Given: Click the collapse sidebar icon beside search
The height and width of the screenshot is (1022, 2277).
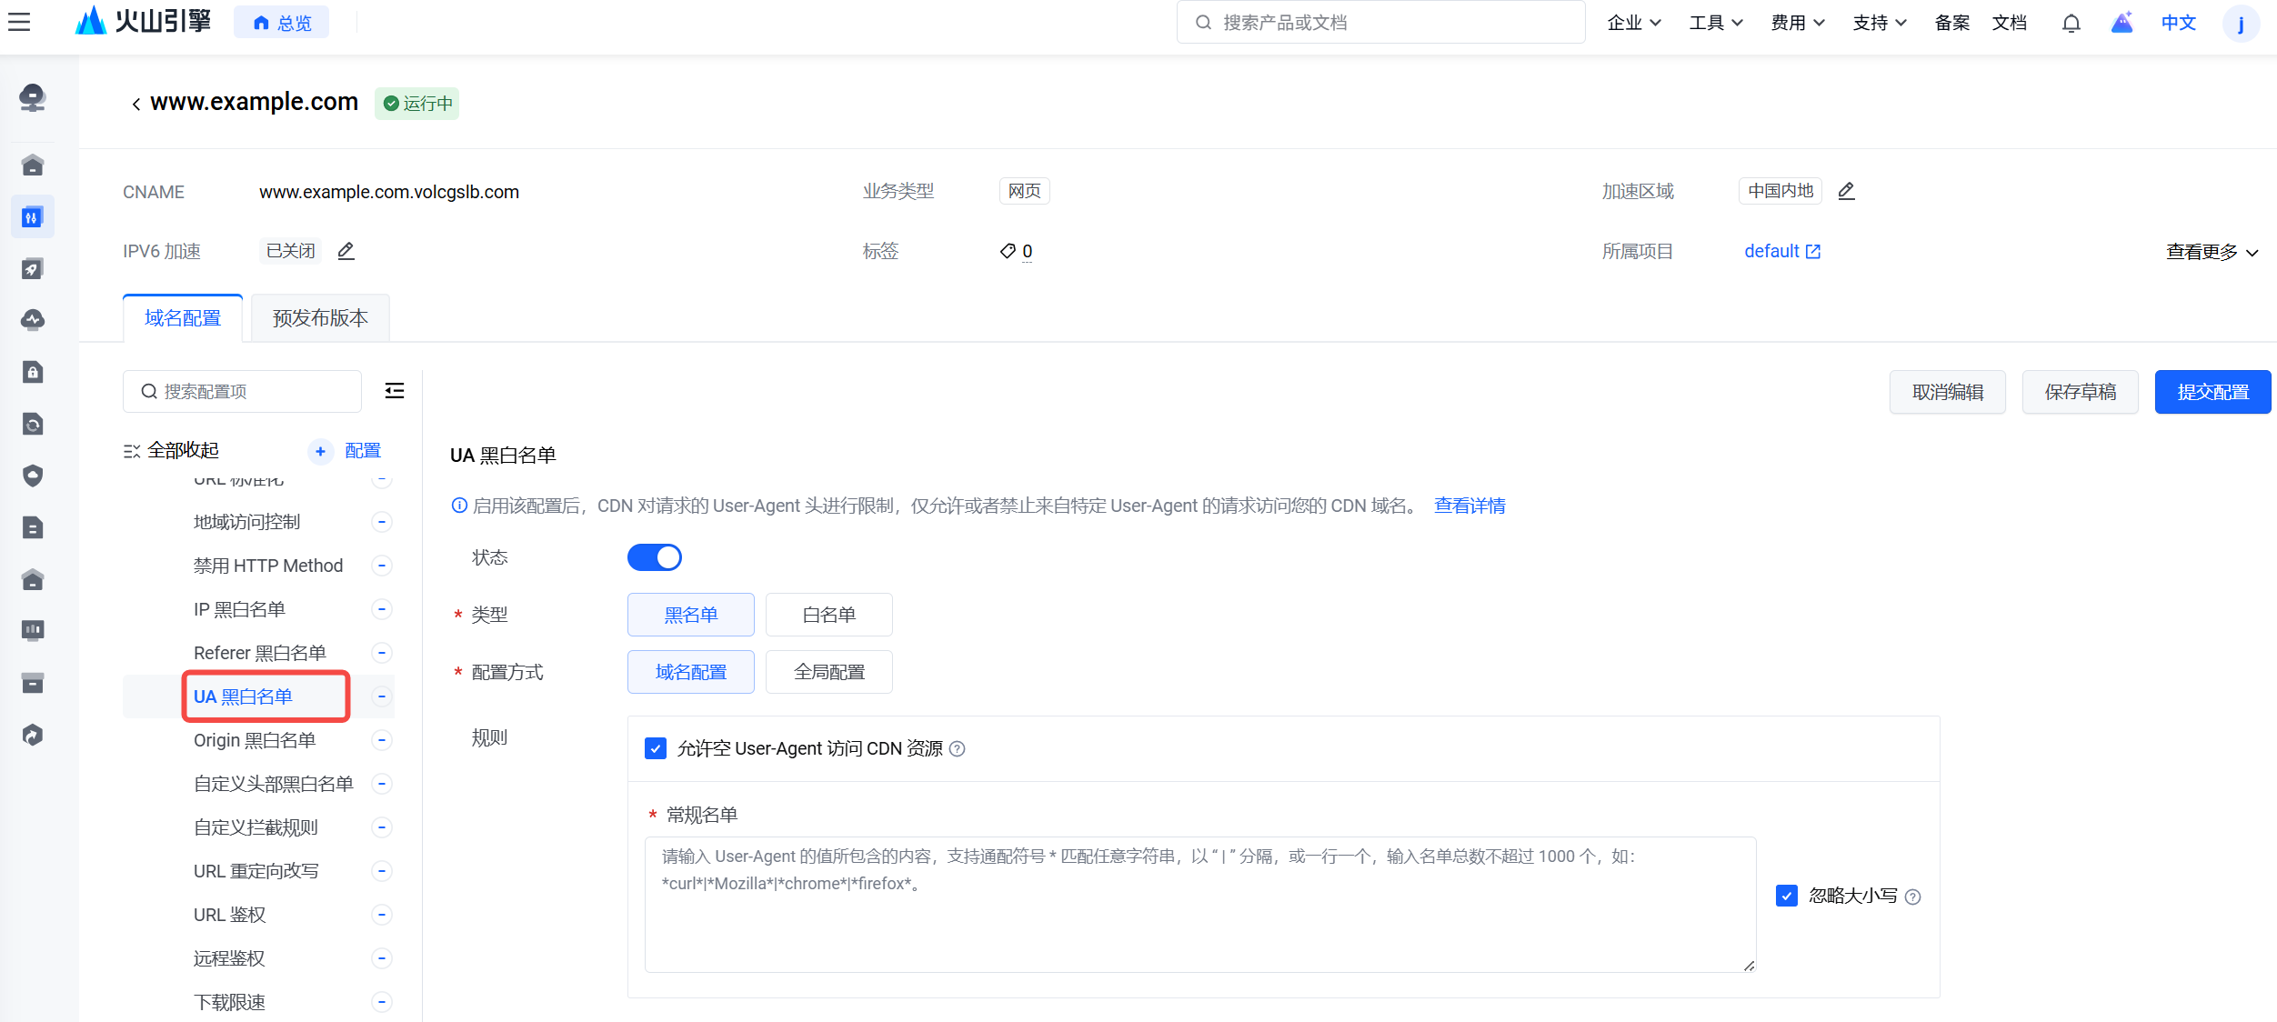Looking at the screenshot, I should [x=395, y=391].
